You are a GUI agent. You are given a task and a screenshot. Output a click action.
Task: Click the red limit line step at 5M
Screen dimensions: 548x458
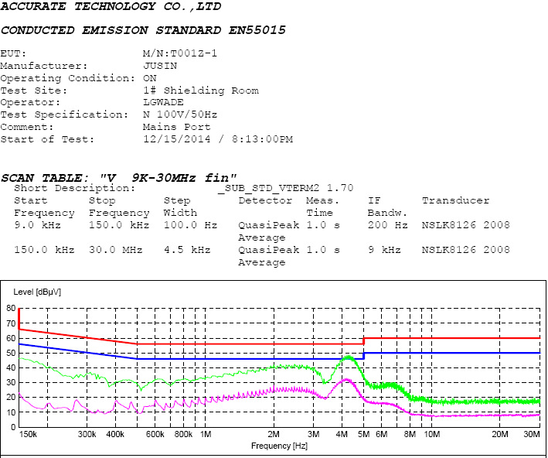[x=363, y=341]
